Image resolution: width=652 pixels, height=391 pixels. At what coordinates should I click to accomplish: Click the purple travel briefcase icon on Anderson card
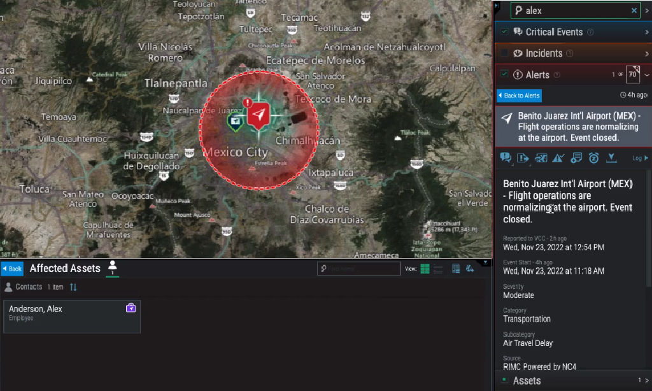(x=131, y=308)
